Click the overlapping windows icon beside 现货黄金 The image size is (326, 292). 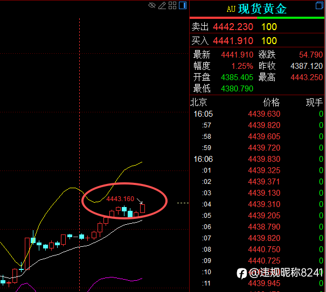[x=319, y=5]
